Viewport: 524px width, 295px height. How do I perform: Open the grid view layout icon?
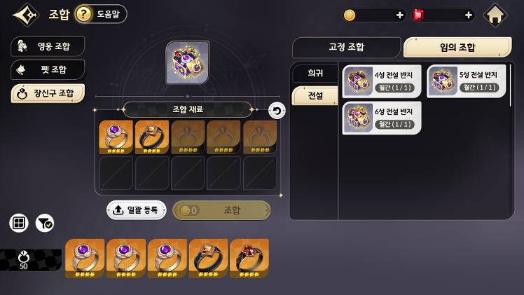coord(19,223)
